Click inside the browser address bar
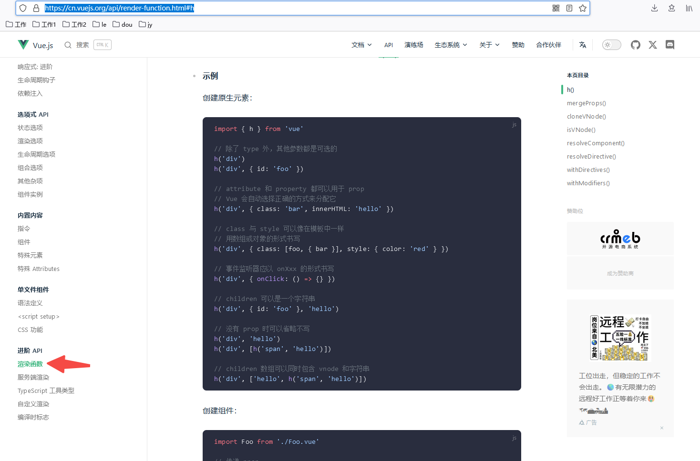The width and height of the screenshot is (700, 461). [x=286, y=8]
